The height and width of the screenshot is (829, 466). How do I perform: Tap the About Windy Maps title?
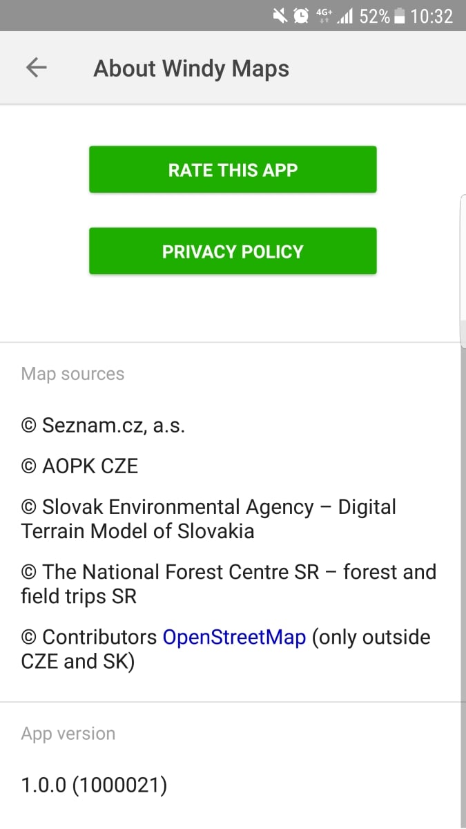coord(191,68)
